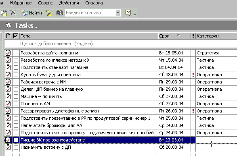Click task icon of 'Машина -- починить'
The height and width of the screenshot is (156, 237).
pos(8,96)
